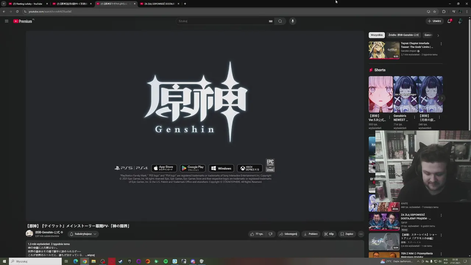Bookmark this page with star icon

point(435,11)
